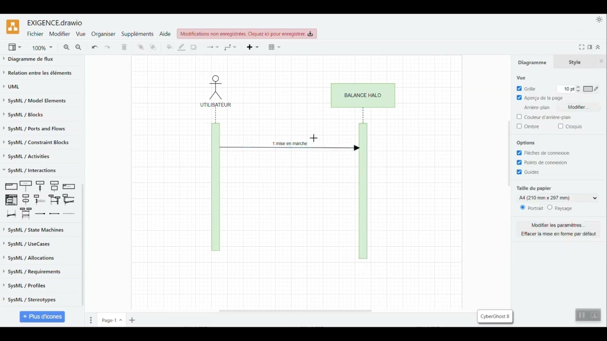This screenshot has height=341, width=607.
Task: Click the EXIGENCE.drawio file name
Action: (55, 23)
